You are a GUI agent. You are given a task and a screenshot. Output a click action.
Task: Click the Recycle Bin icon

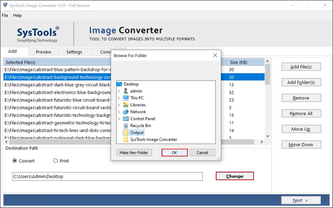126,126
